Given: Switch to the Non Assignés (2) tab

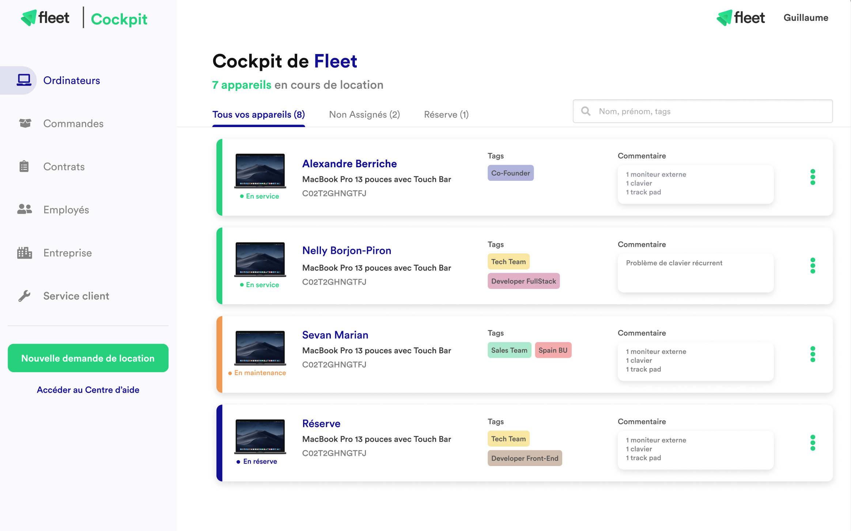Looking at the screenshot, I should pyautogui.click(x=364, y=115).
